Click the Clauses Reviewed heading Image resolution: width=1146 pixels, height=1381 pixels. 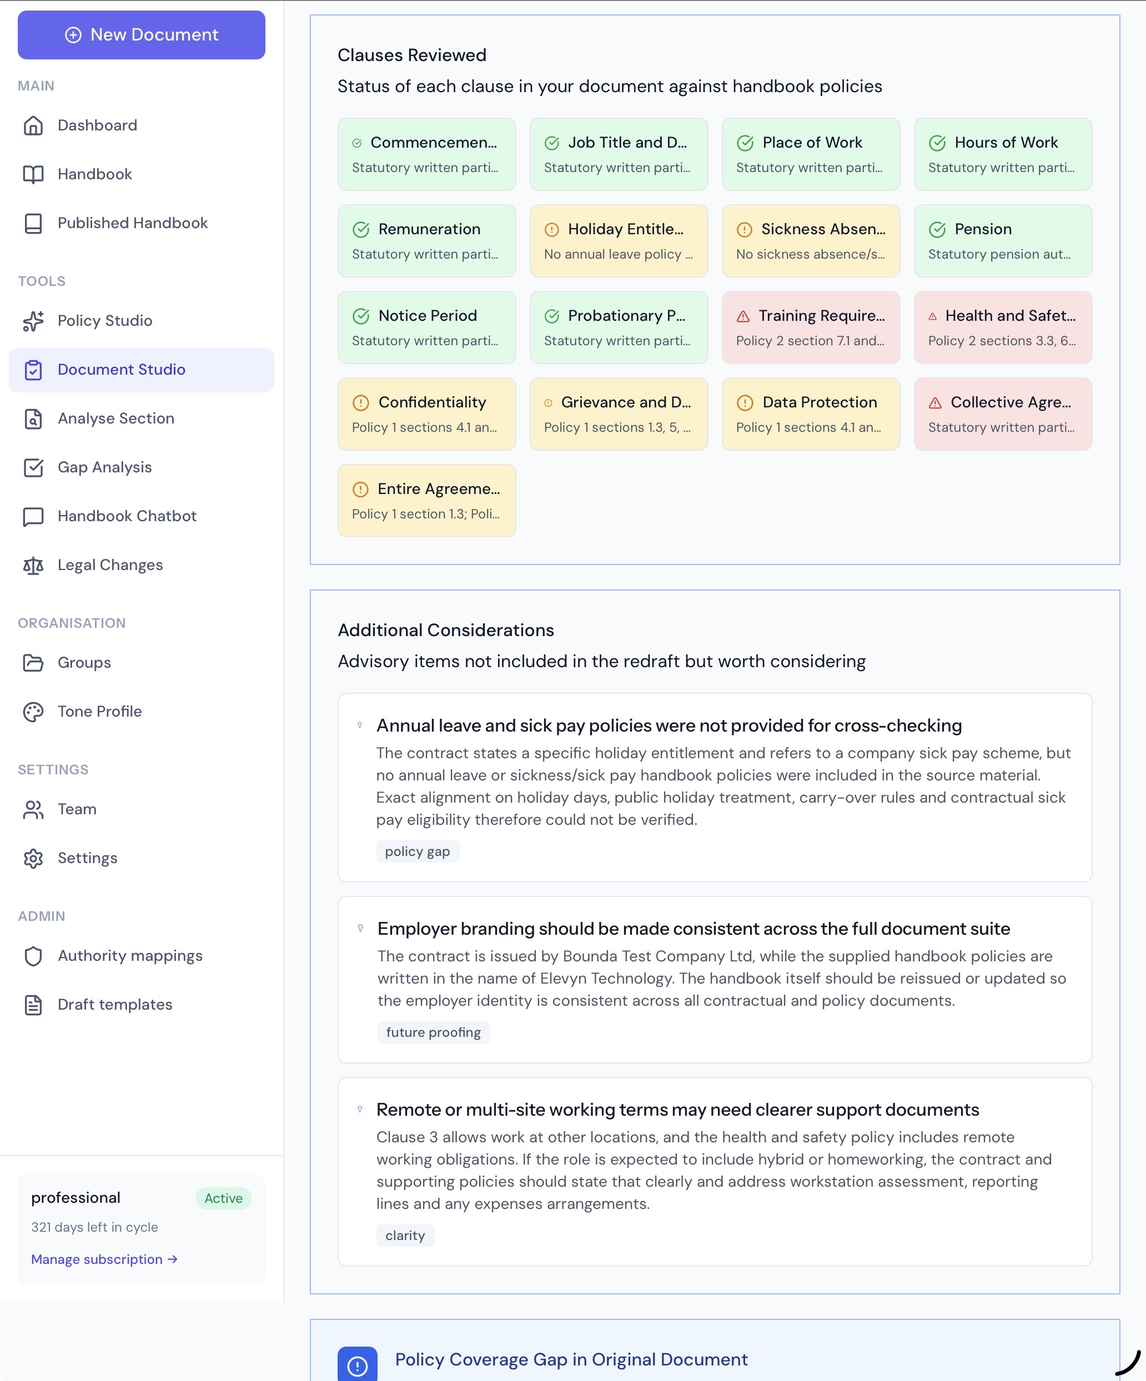point(412,56)
